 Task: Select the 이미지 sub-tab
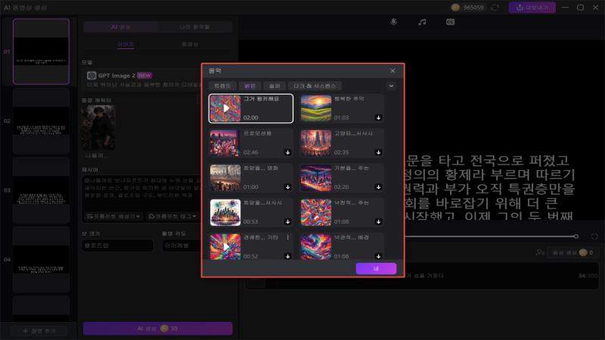[x=126, y=45]
